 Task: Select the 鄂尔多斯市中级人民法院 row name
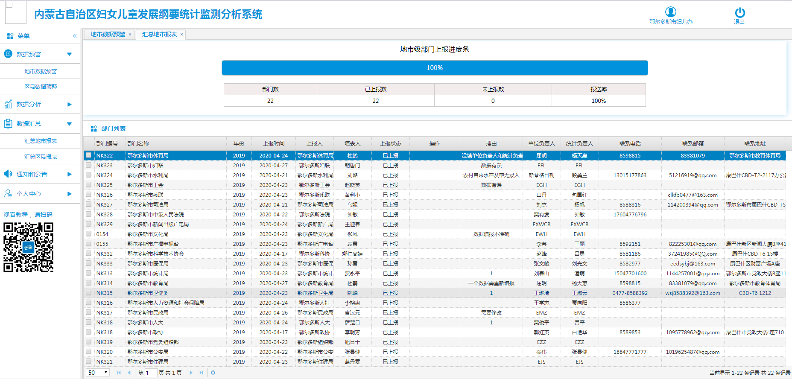coord(155,214)
